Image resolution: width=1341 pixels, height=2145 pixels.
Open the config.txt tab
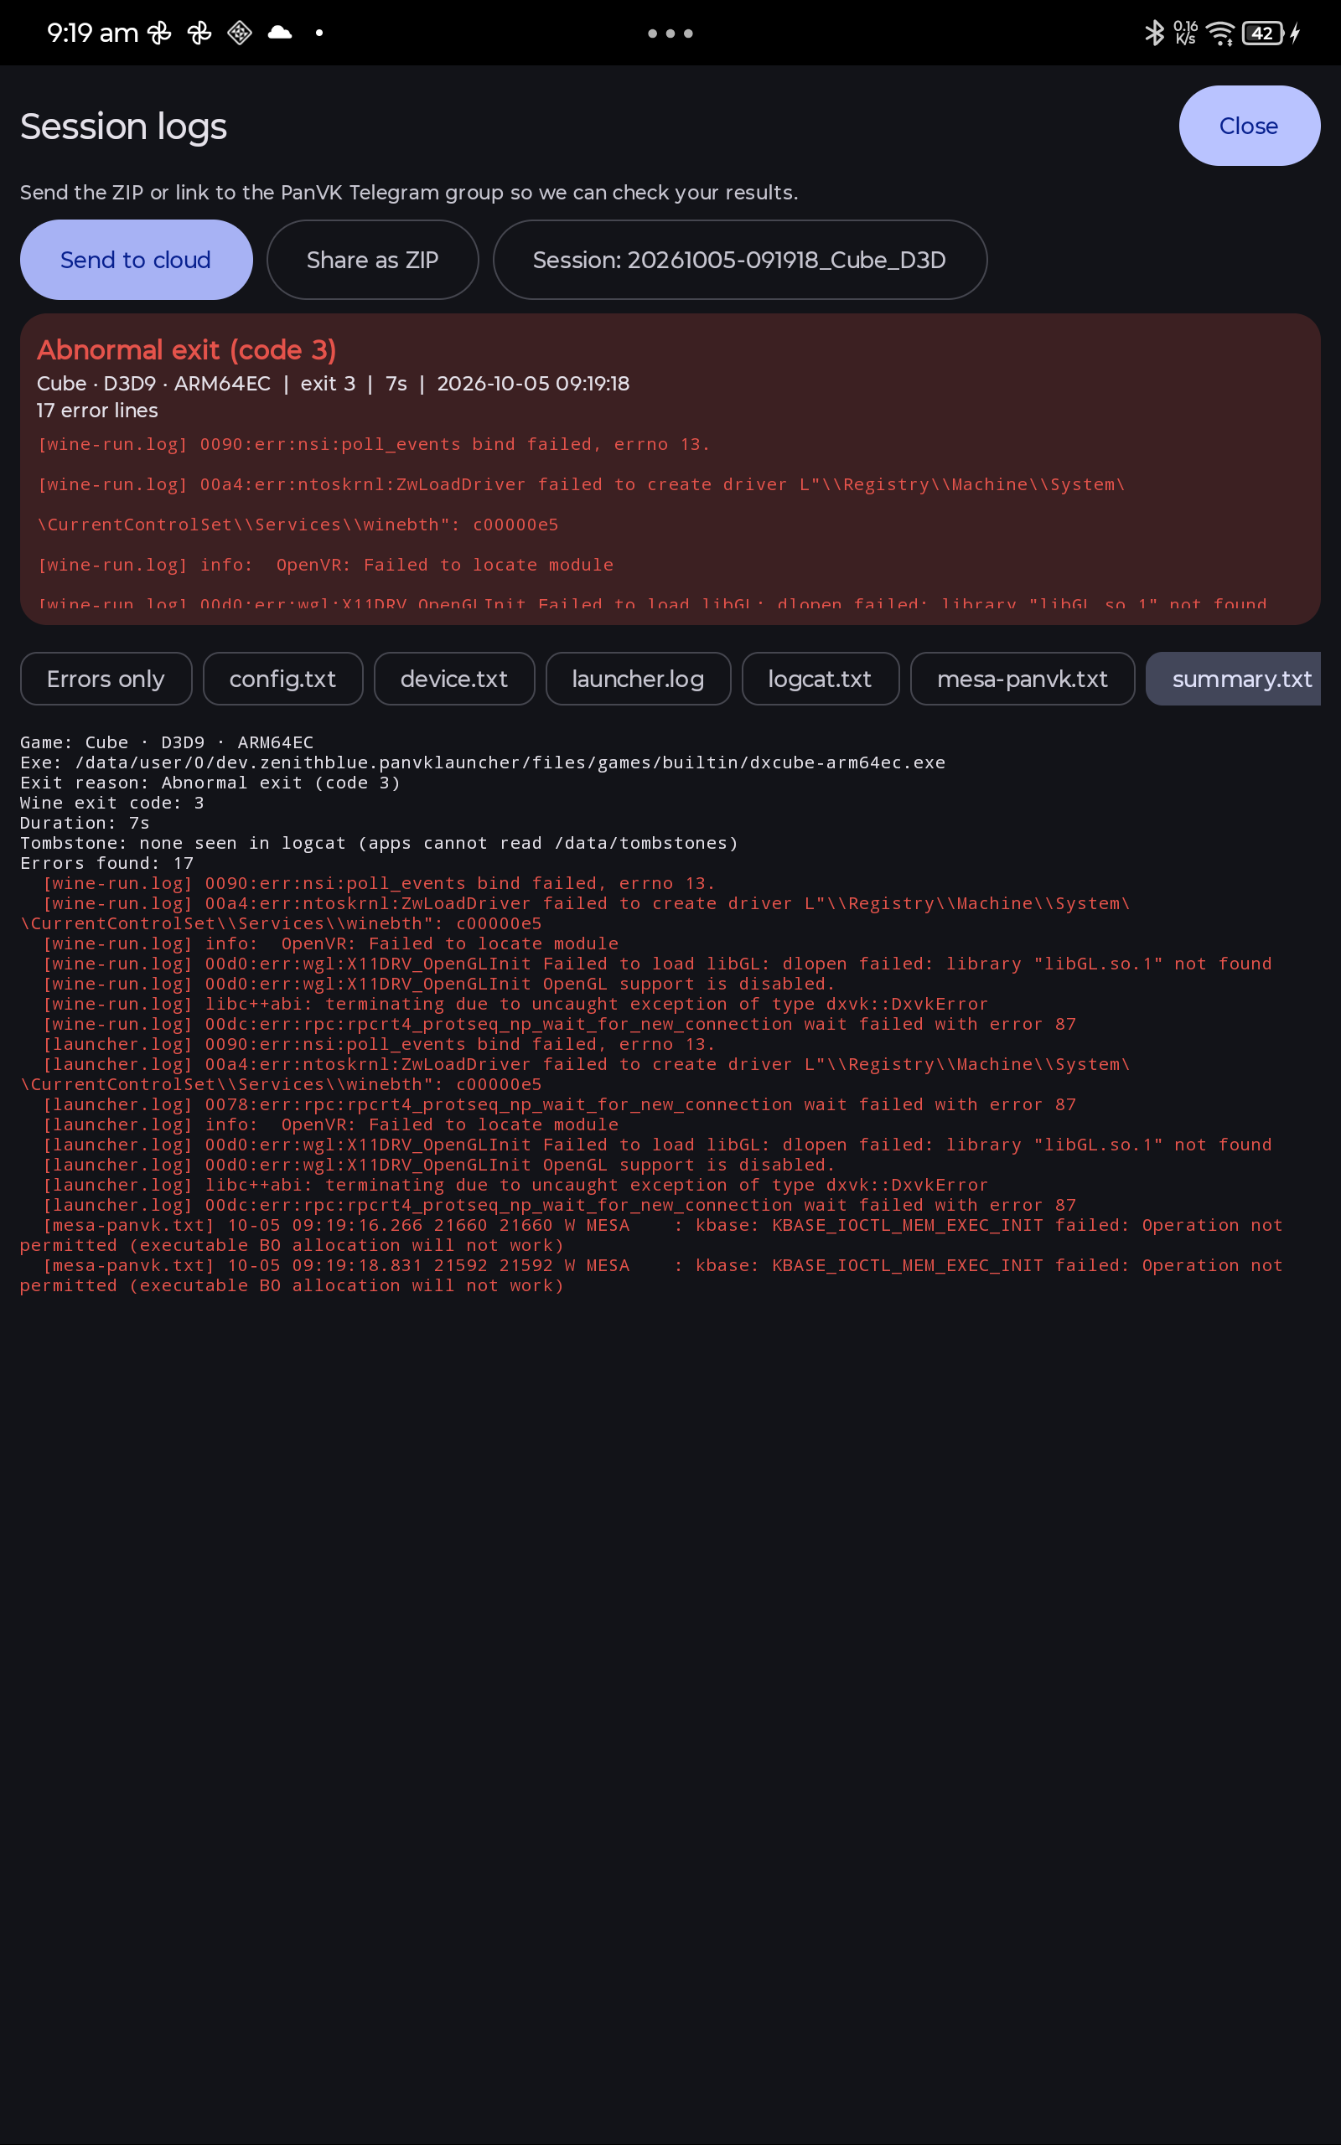[283, 679]
